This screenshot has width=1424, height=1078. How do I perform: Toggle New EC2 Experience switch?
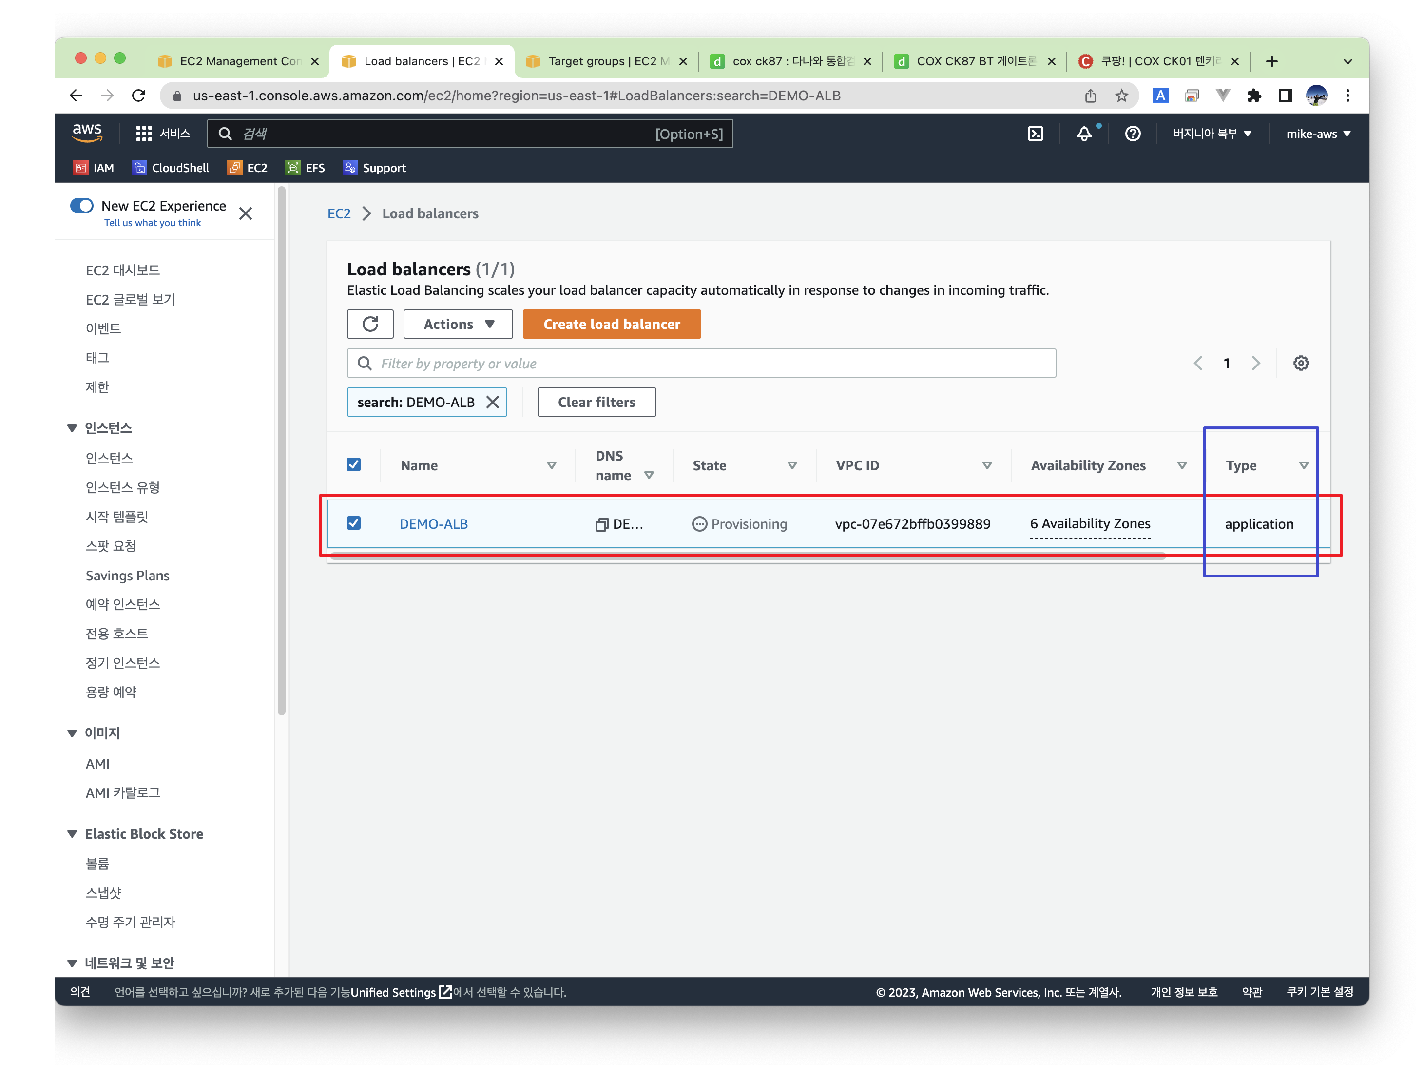[x=82, y=206]
